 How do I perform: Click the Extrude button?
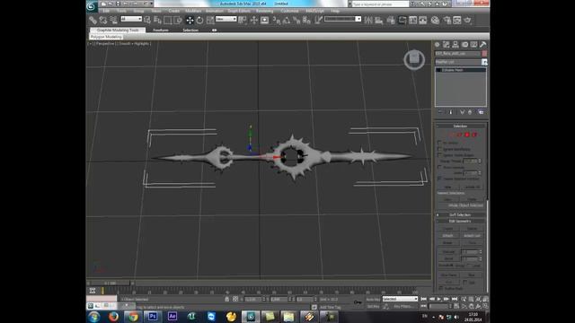[449, 252]
